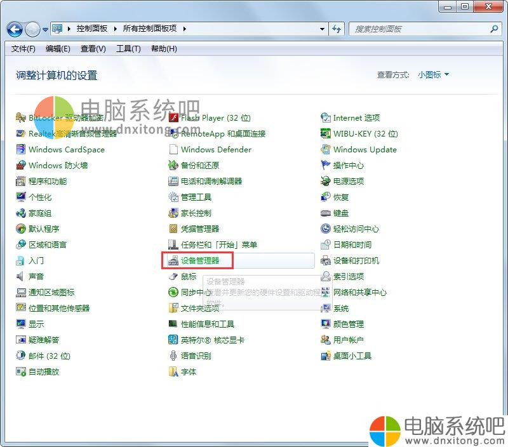The image size is (508, 447).
Task: Open the 颜色管理 link
Action: point(349,324)
